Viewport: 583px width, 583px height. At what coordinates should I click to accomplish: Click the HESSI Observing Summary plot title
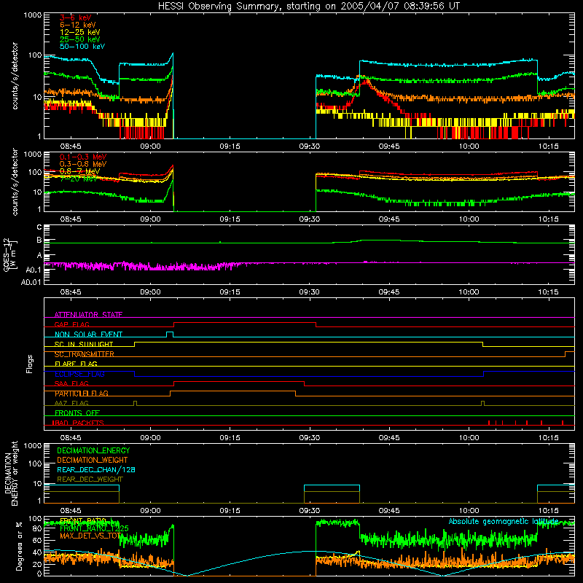[x=309, y=7]
